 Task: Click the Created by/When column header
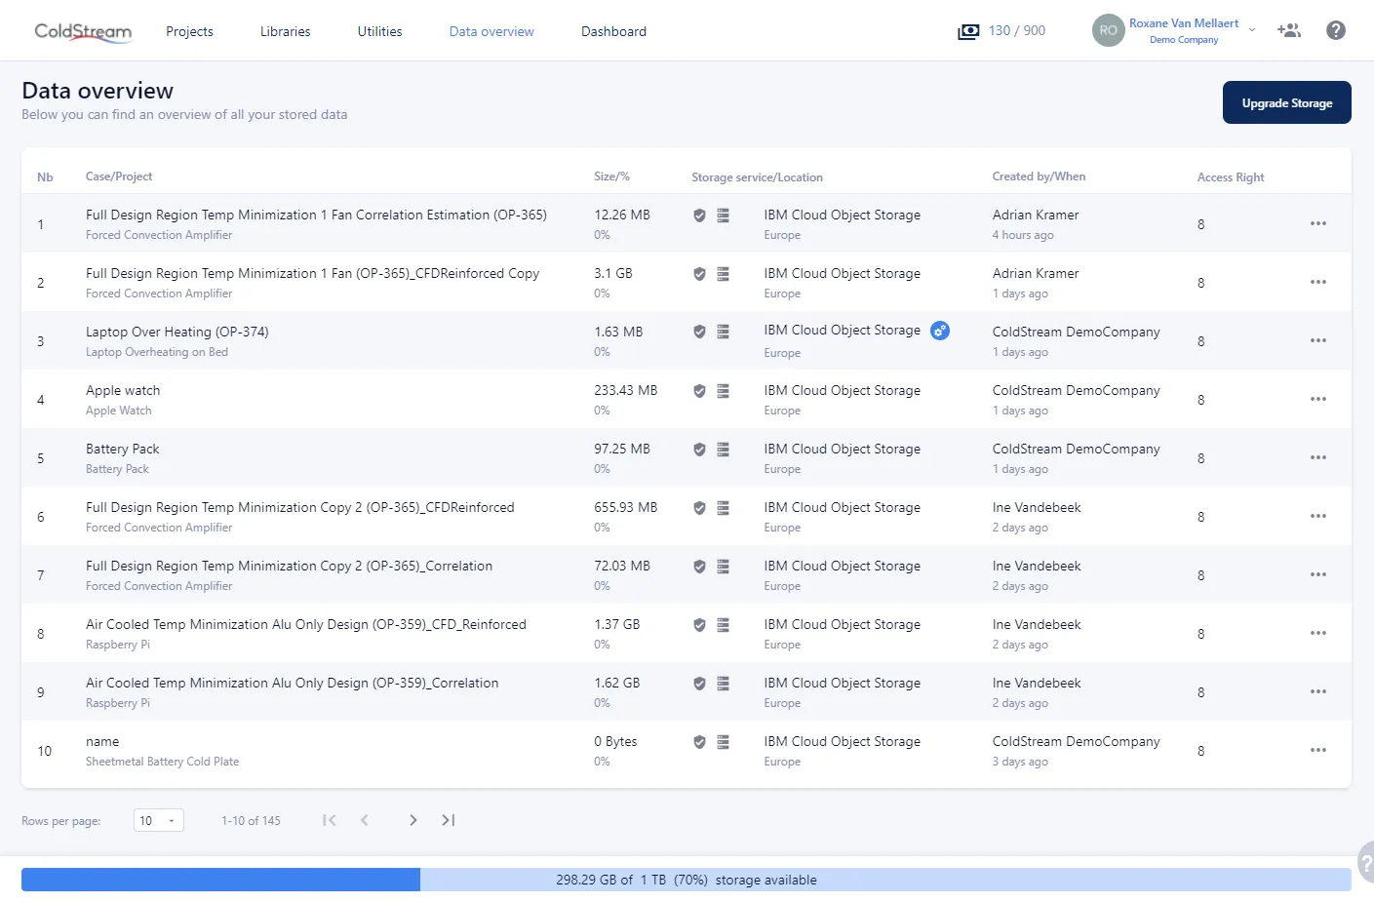(1039, 176)
